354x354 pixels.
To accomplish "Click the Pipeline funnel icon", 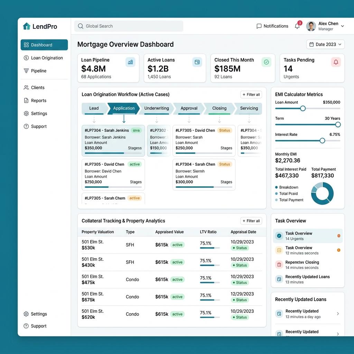I will (26, 71).
